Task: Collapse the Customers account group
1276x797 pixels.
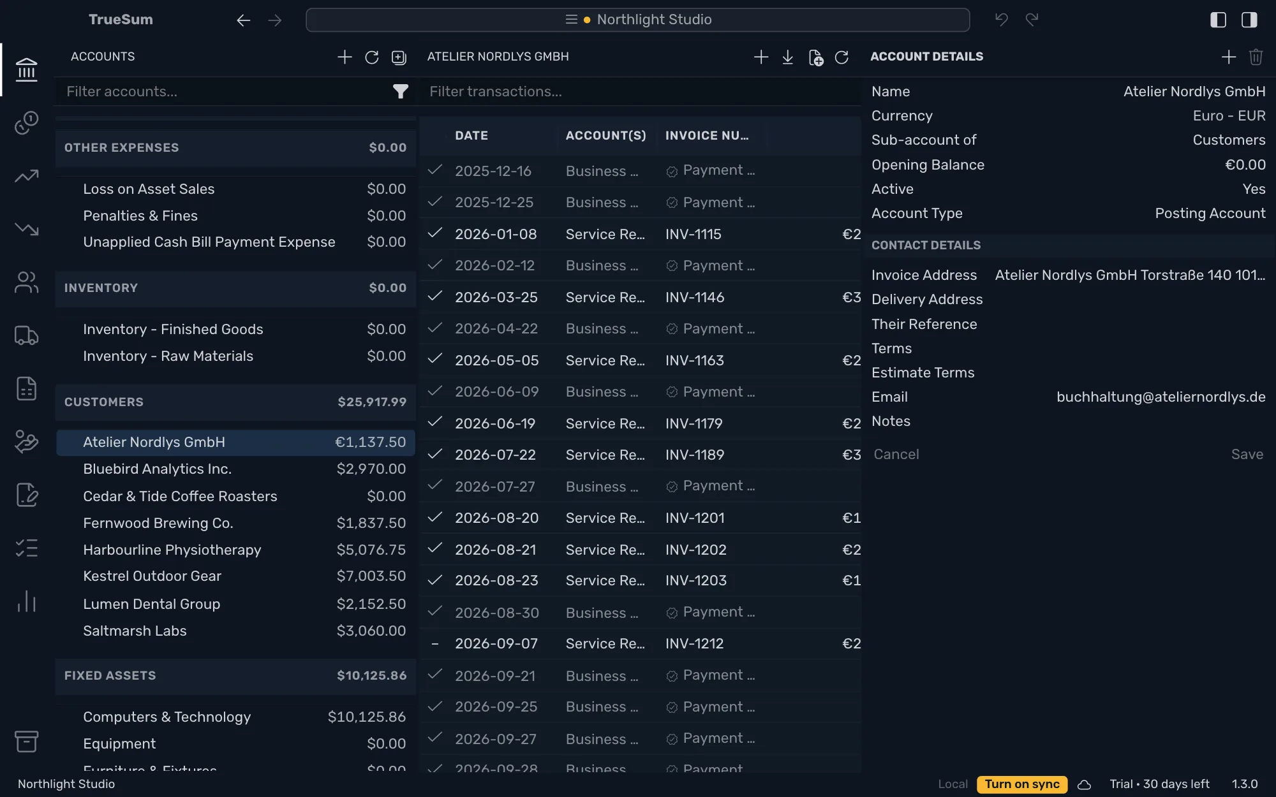Action: pos(235,402)
